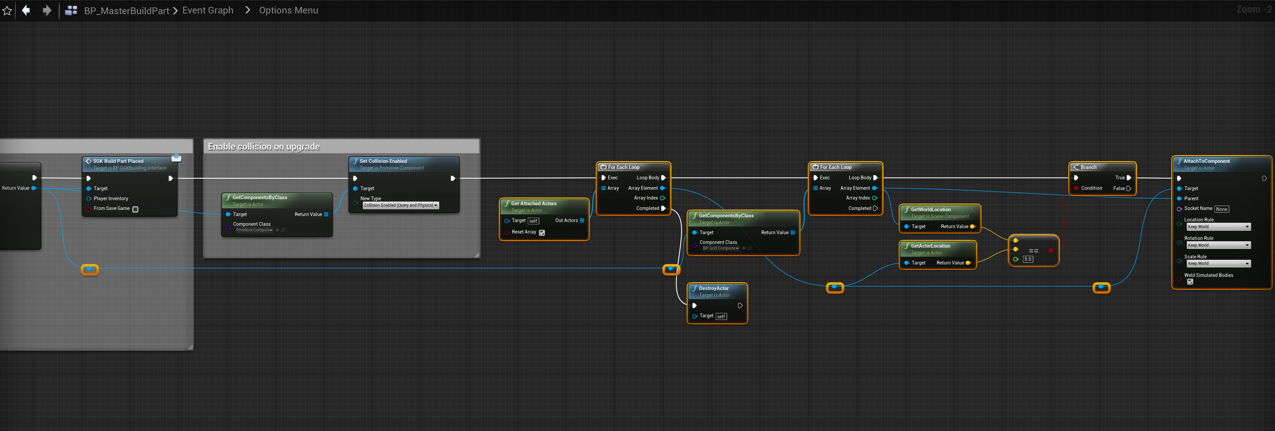Uncheck the Reset Array checkbox

click(542, 232)
